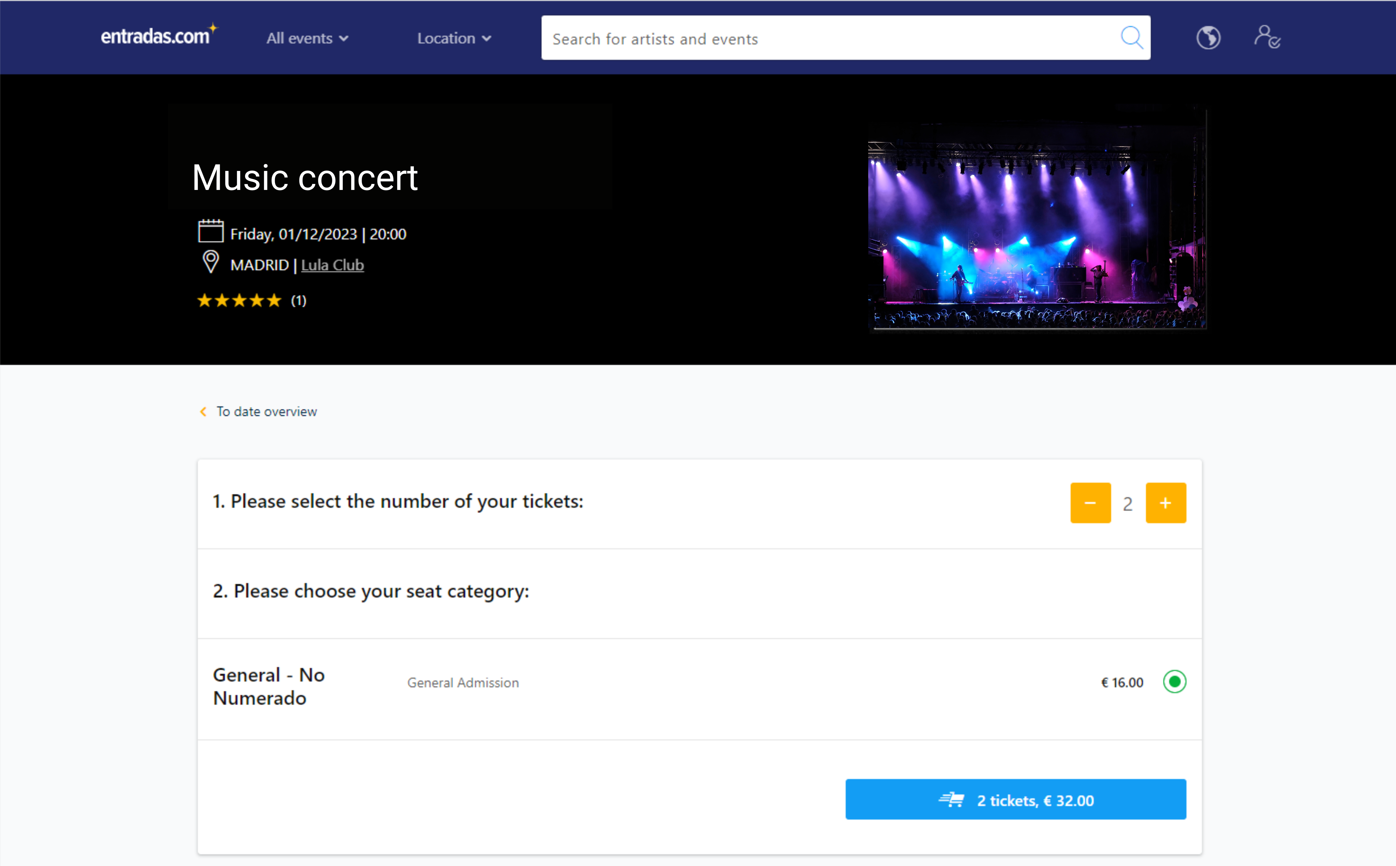Click the concert stage thumbnail image
1396x866 pixels.
pyautogui.click(x=1037, y=219)
